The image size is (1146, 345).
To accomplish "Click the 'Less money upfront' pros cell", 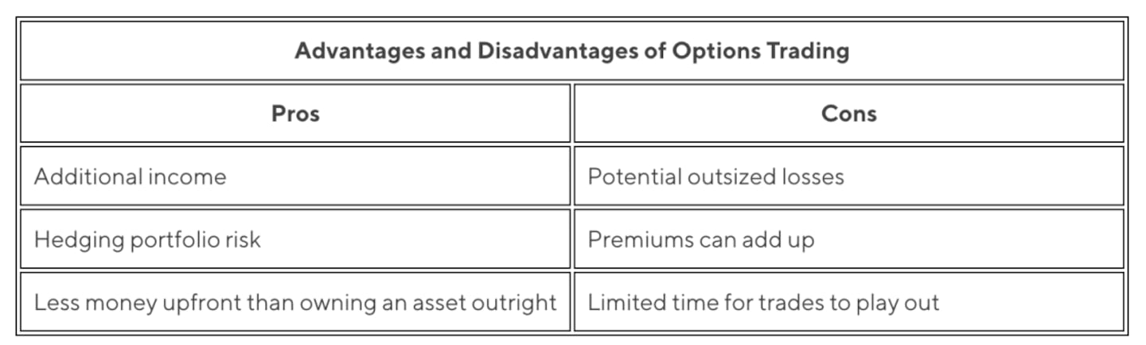I will (x=294, y=302).
